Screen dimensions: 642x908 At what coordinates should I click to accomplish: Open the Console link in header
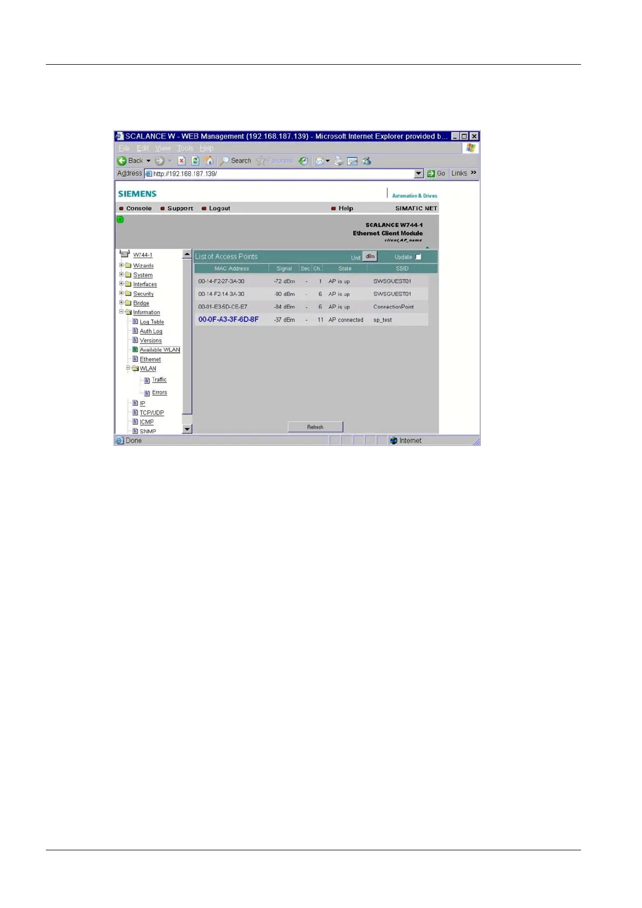pos(139,208)
